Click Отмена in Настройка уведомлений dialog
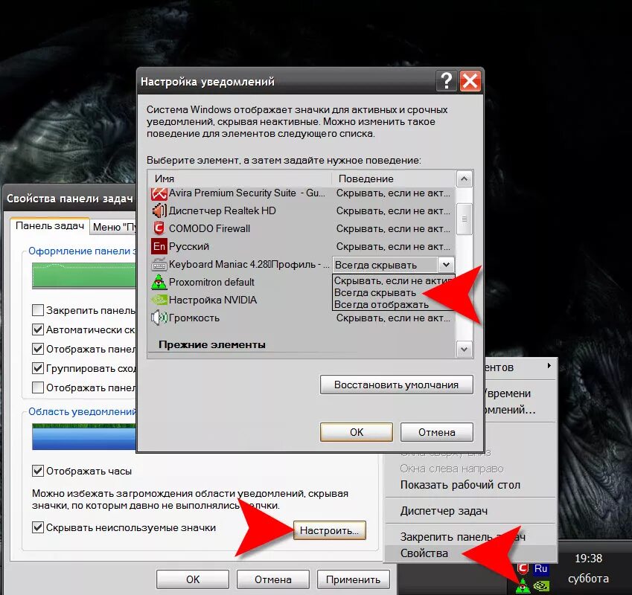The image size is (632, 595). (x=436, y=432)
